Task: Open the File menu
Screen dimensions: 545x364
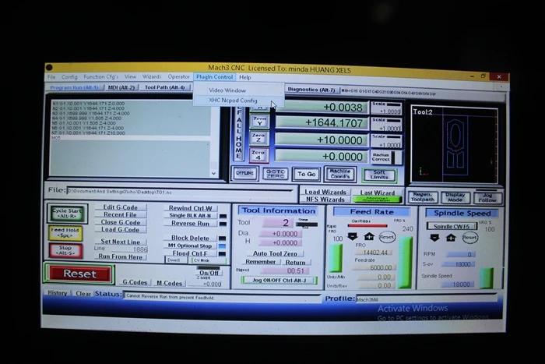Action: click(51, 77)
